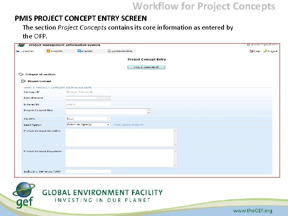The width and height of the screenshot is (288, 216).
Task: Open the Lead Agency dropdown
Action: click(88, 124)
